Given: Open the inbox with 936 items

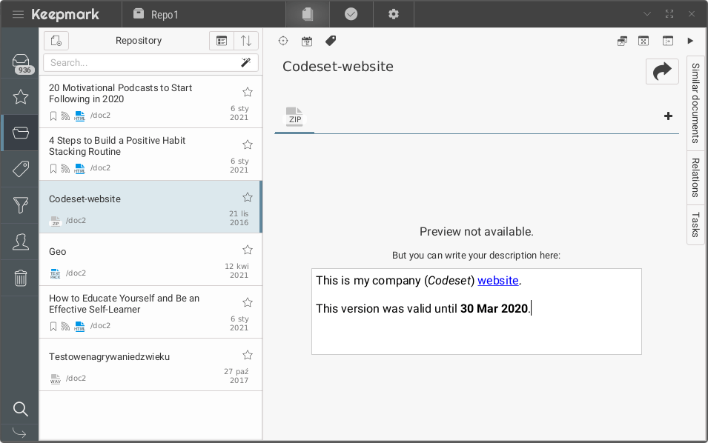Looking at the screenshot, I should coord(21,62).
